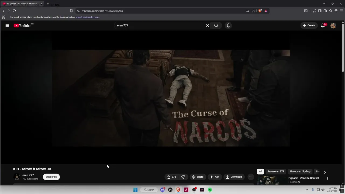This screenshot has width=345, height=194.
Task: Open Brave Shields lion icon
Action: point(260,11)
